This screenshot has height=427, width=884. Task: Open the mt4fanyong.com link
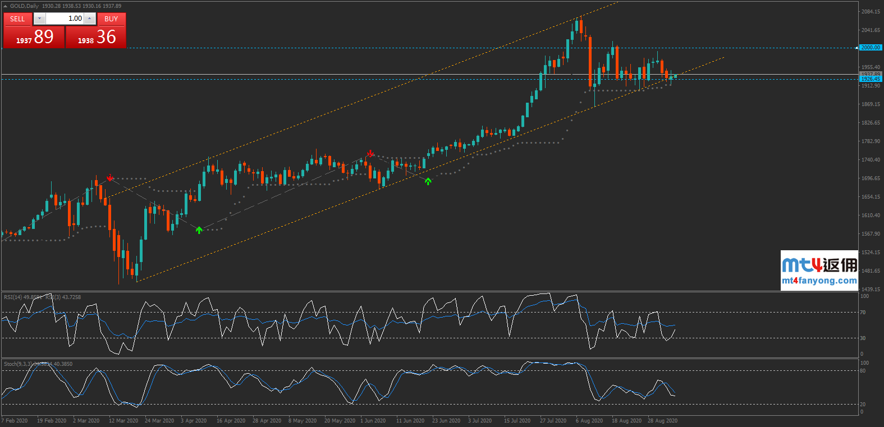pyautogui.click(x=819, y=281)
